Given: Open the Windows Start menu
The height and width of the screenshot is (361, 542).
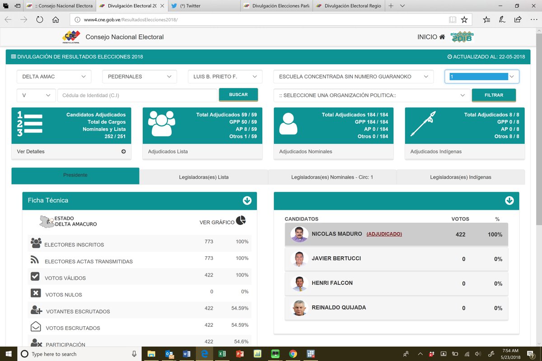Looking at the screenshot, I should click(x=9, y=354).
